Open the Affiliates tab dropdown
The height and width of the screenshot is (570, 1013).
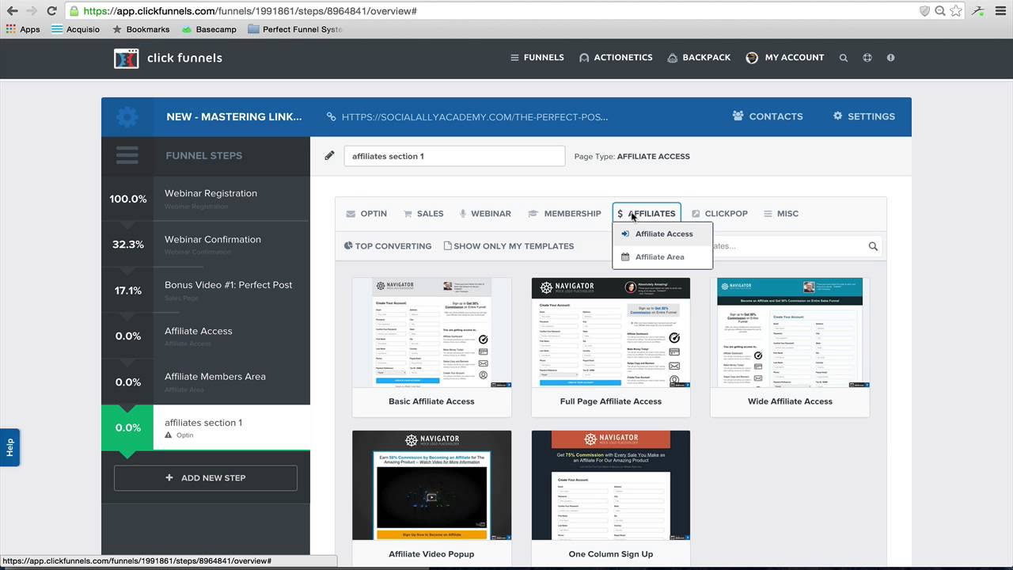click(x=647, y=214)
